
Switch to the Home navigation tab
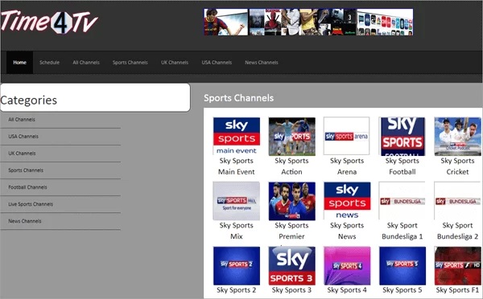point(19,63)
